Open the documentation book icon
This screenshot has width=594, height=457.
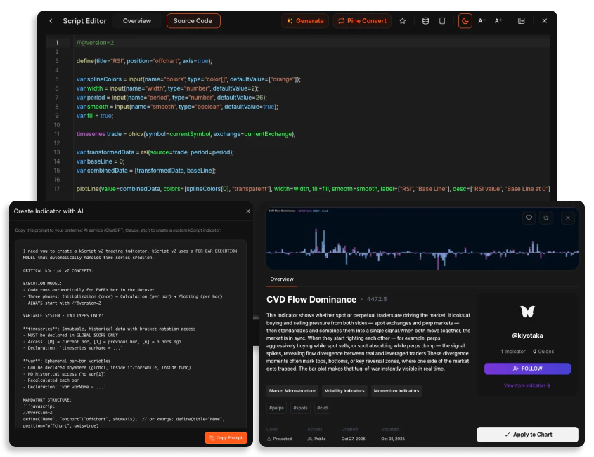442,21
